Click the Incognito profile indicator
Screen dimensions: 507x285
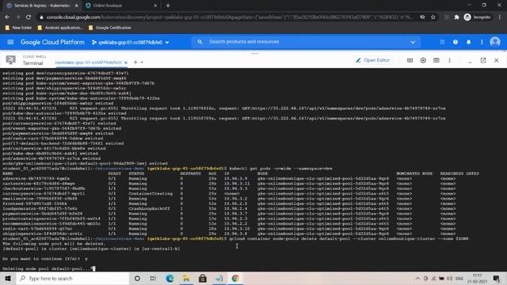477,17
